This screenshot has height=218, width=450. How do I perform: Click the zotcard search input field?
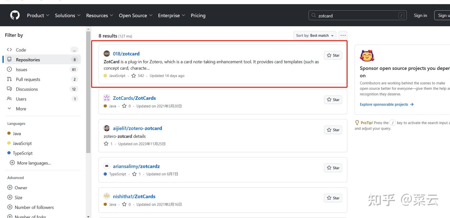356,16
